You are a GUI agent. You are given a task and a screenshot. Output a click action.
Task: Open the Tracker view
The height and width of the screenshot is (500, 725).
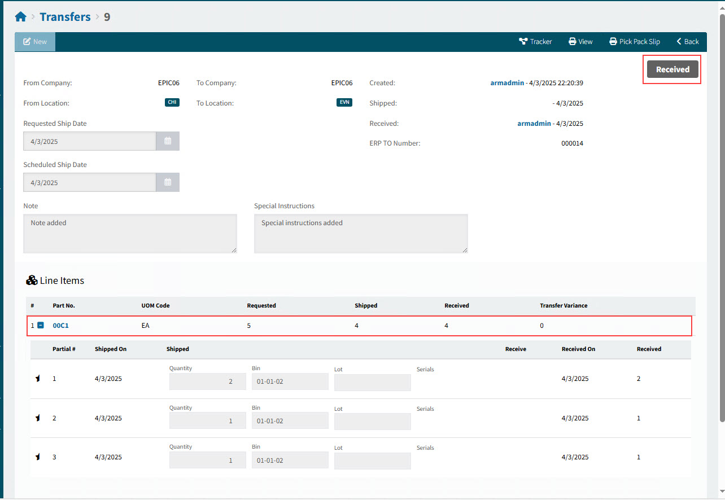(x=535, y=42)
